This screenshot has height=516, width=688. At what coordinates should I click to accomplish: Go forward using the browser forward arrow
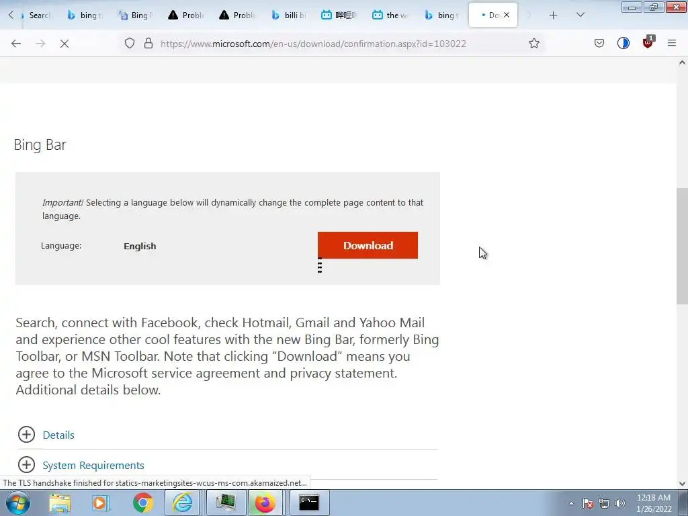40,44
